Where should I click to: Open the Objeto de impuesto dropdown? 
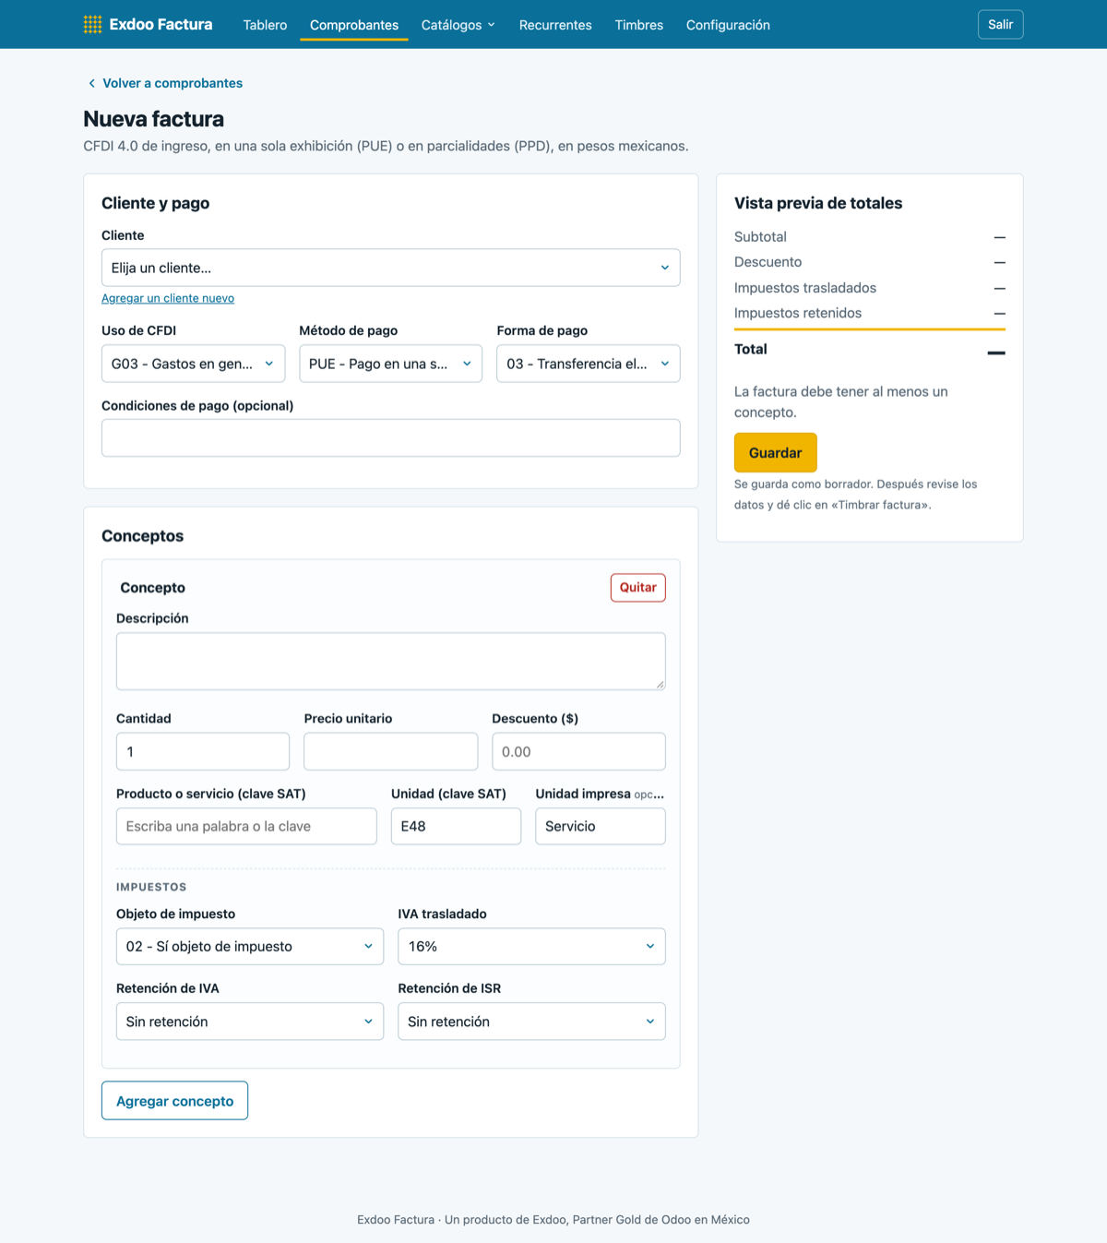pyautogui.click(x=250, y=947)
